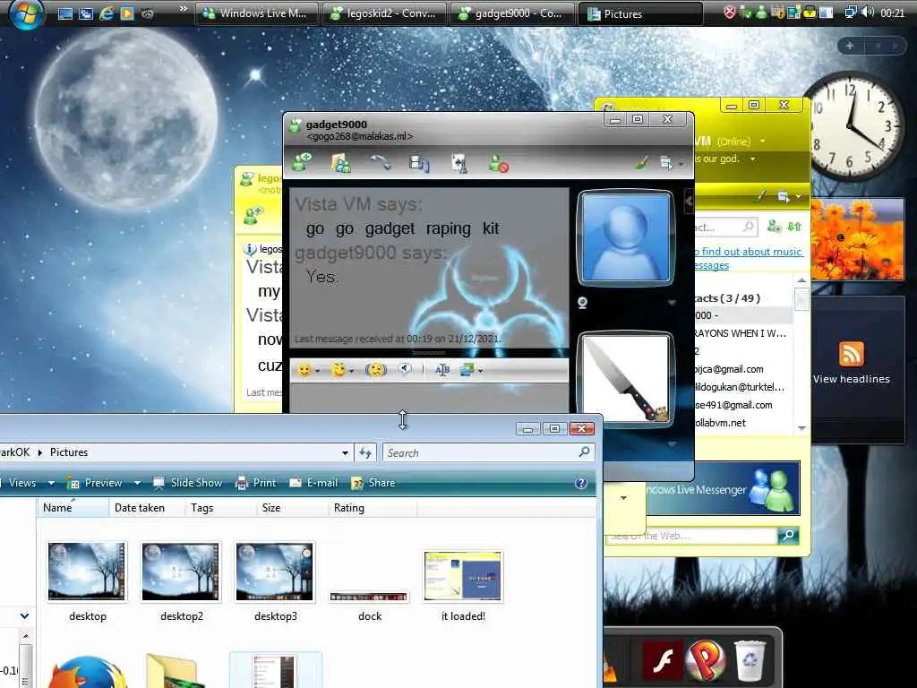Viewport: 917px width, 688px height.
Task: Select the dock picture thumbnail
Action: coord(368,598)
